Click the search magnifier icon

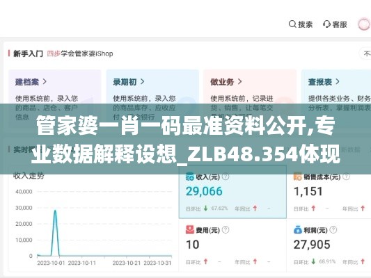coord(292,24)
